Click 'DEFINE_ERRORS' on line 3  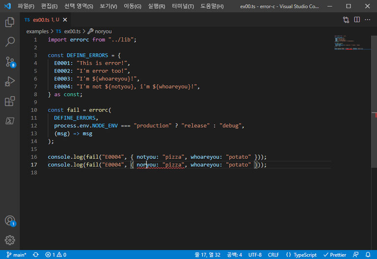pyautogui.click(x=87, y=55)
